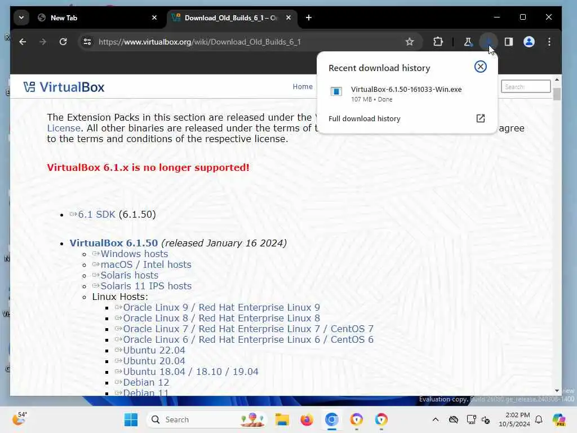The height and width of the screenshot is (433, 577).
Task: Click the VirtualBox site search field
Action: click(526, 87)
